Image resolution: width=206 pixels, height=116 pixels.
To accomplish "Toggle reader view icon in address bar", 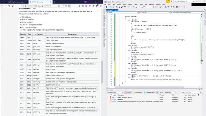I will (59, 6).
